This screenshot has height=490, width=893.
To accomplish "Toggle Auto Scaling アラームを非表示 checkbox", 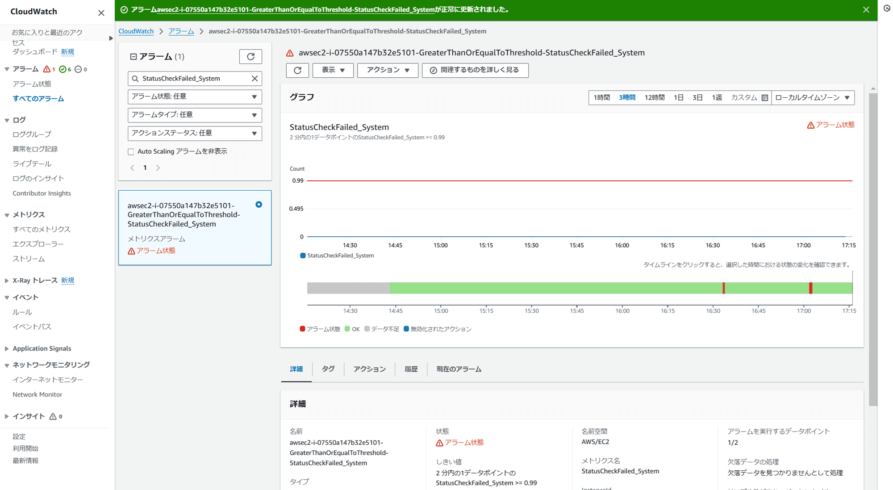I will (x=131, y=152).
